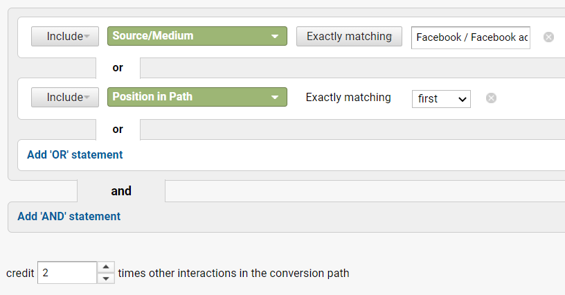Image resolution: width=565 pixels, height=295 pixels.
Task: Click the chevron in the 'first' select box
Action: [462, 99]
